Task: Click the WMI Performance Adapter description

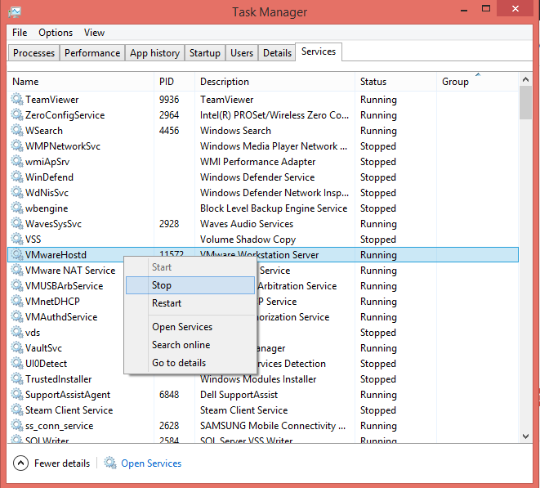Action: pyautogui.click(x=258, y=162)
